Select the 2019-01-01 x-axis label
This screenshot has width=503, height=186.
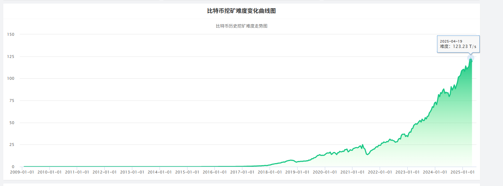pyautogui.click(x=297, y=172)
